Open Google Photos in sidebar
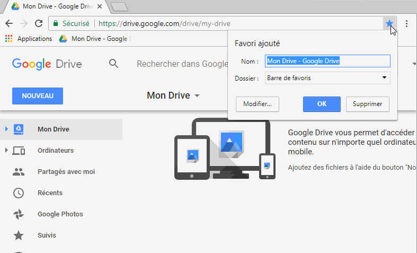417x253 pixels. click(x=61, y=214)
